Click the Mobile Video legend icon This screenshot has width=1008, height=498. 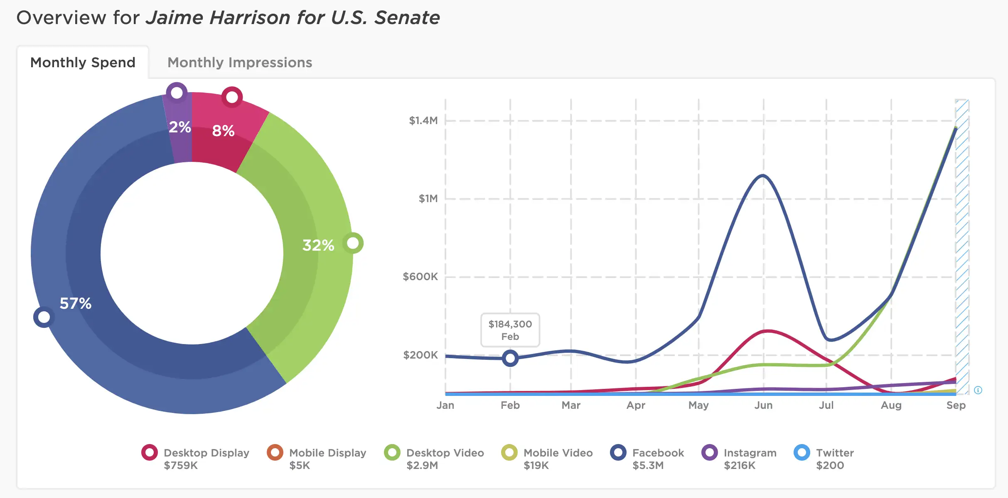pyautogui.click(x=509, y=452)
